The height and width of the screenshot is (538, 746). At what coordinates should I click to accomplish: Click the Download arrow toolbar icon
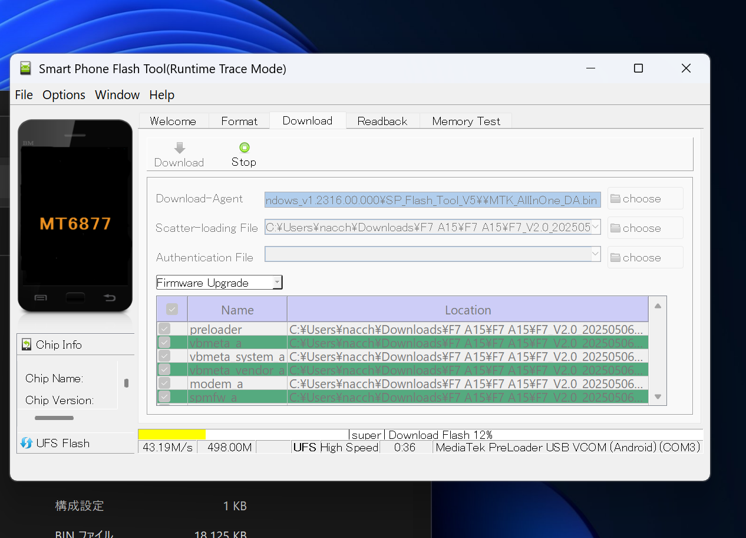[x=180, y=148]
